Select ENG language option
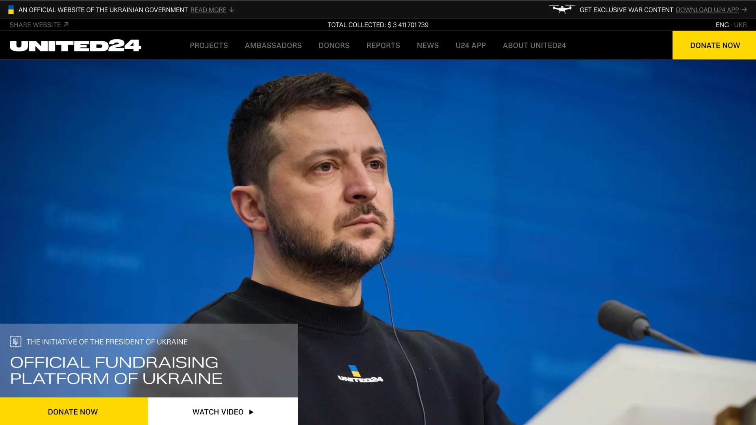The image size is (756, 425). pyautogui.click(x=722, y=25)
